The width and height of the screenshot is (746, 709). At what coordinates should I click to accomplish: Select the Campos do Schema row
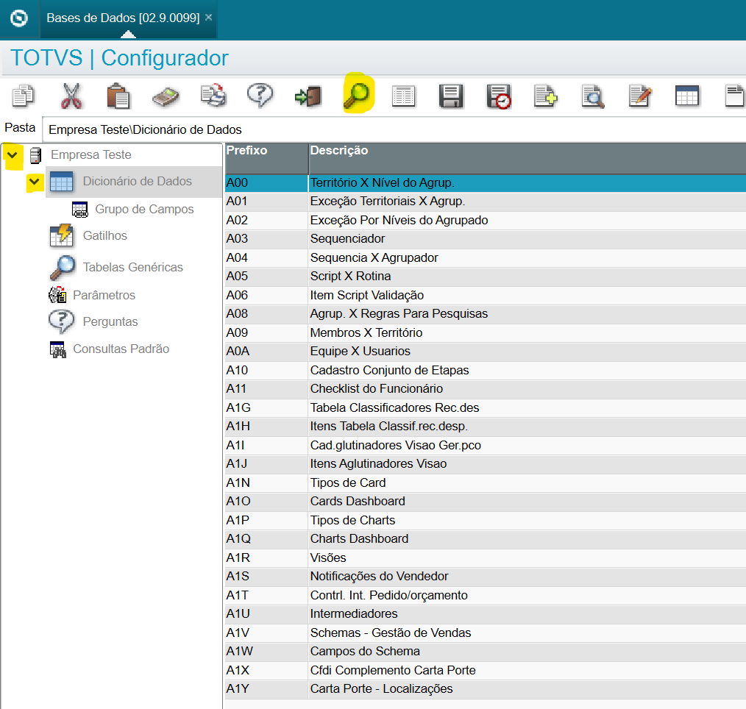pos(486,652)
